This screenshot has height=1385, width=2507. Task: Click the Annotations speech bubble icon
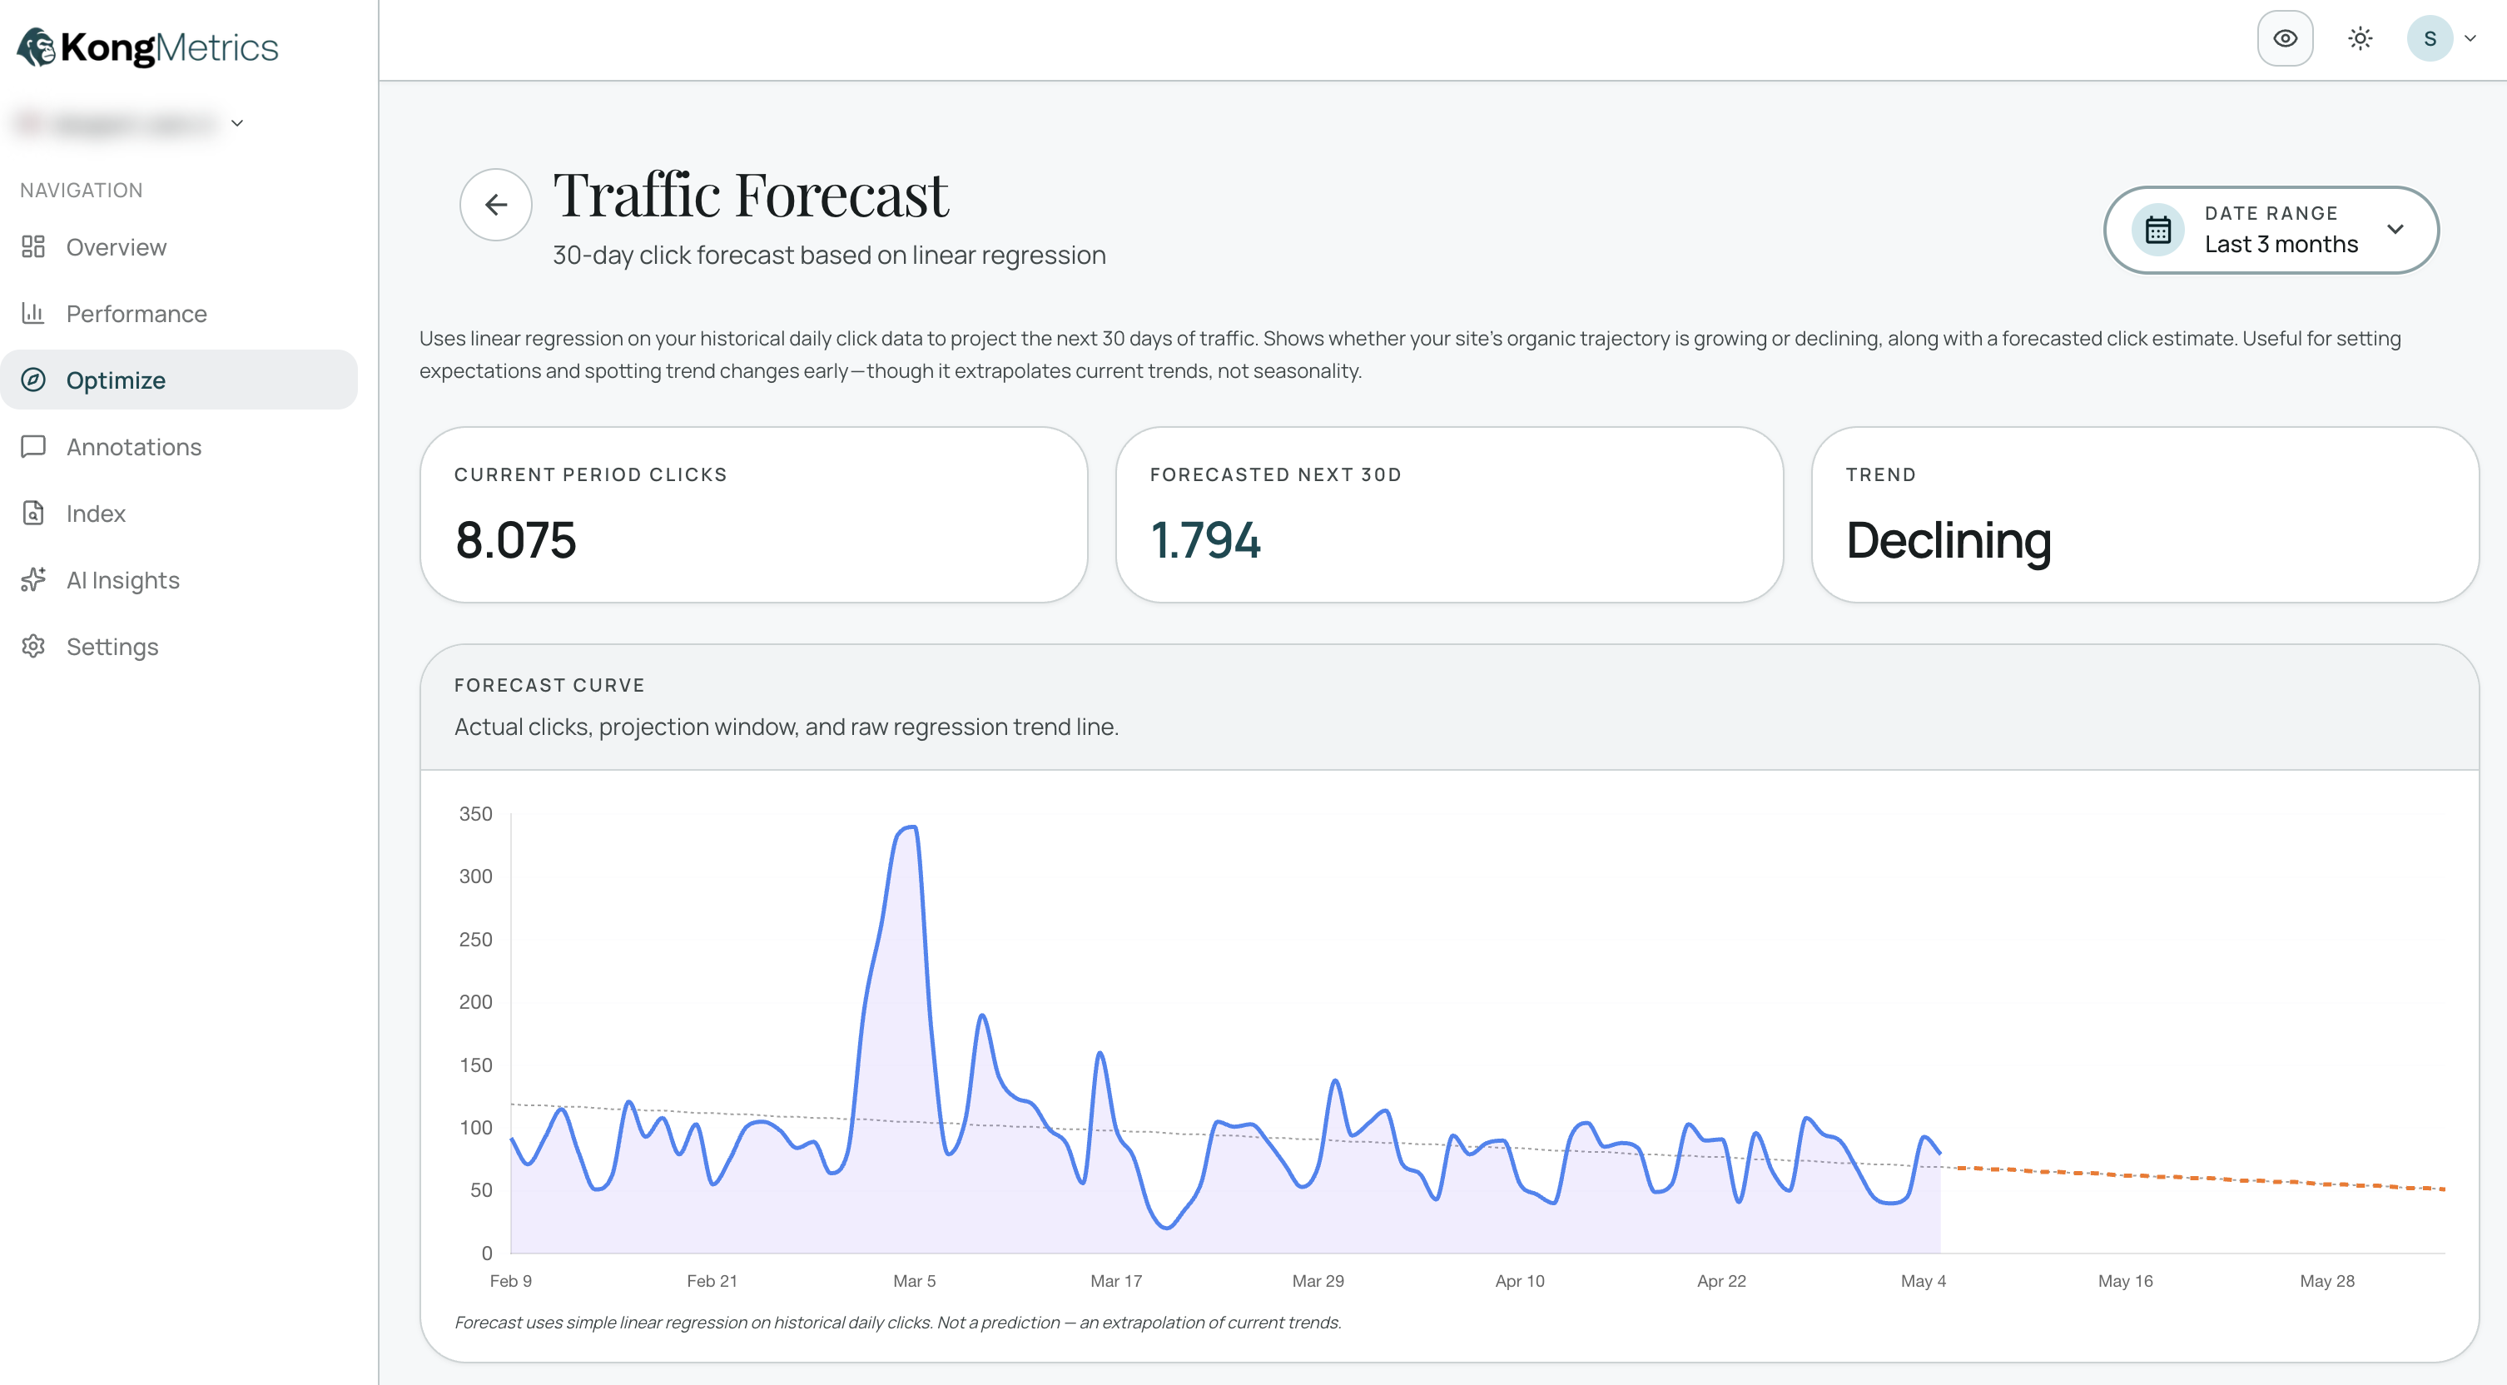coord(33,447)
